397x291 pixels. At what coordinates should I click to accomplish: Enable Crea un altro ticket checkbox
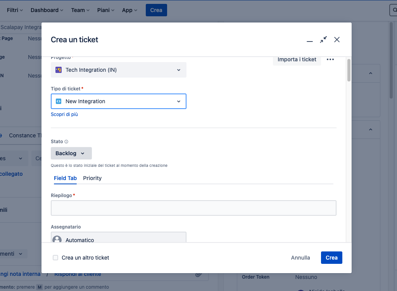[55, 258]
